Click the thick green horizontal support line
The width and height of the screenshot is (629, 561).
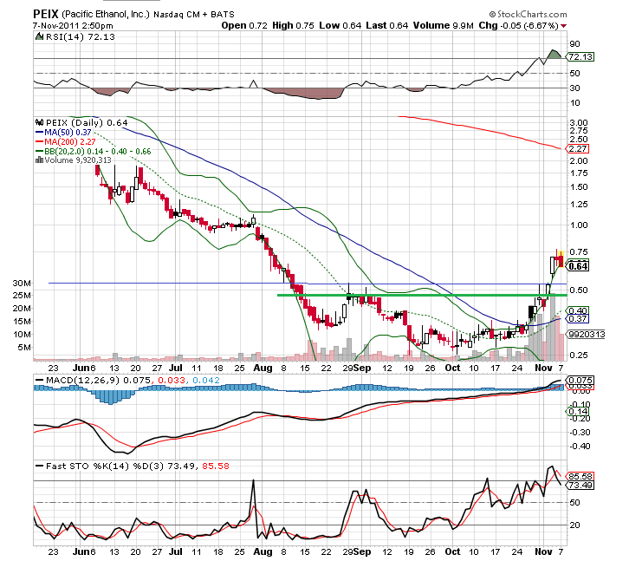click(x=422, y=296)
